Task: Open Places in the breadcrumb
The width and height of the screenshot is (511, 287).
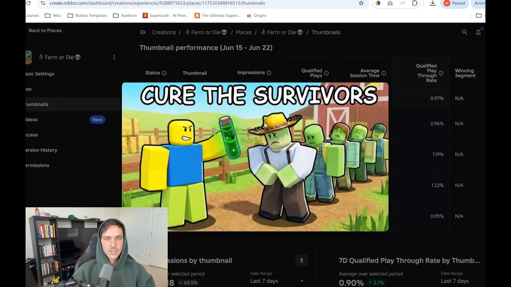Action: (x=244, y=32)
